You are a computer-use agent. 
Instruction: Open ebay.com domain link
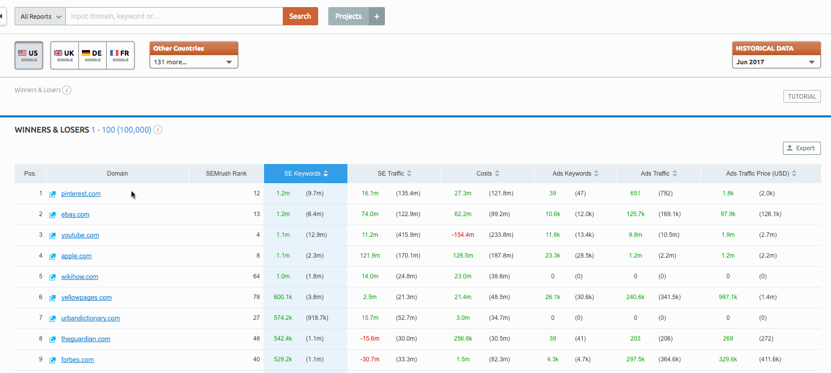click(x=75, y=215)
